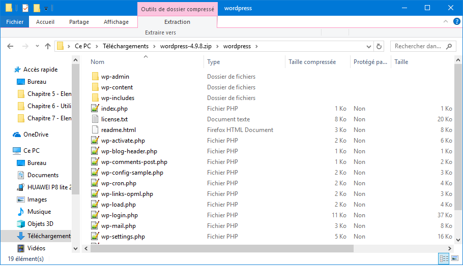Select the Extraction ribbon tab
Screen dimensions: 463x266
click(177, 22)
